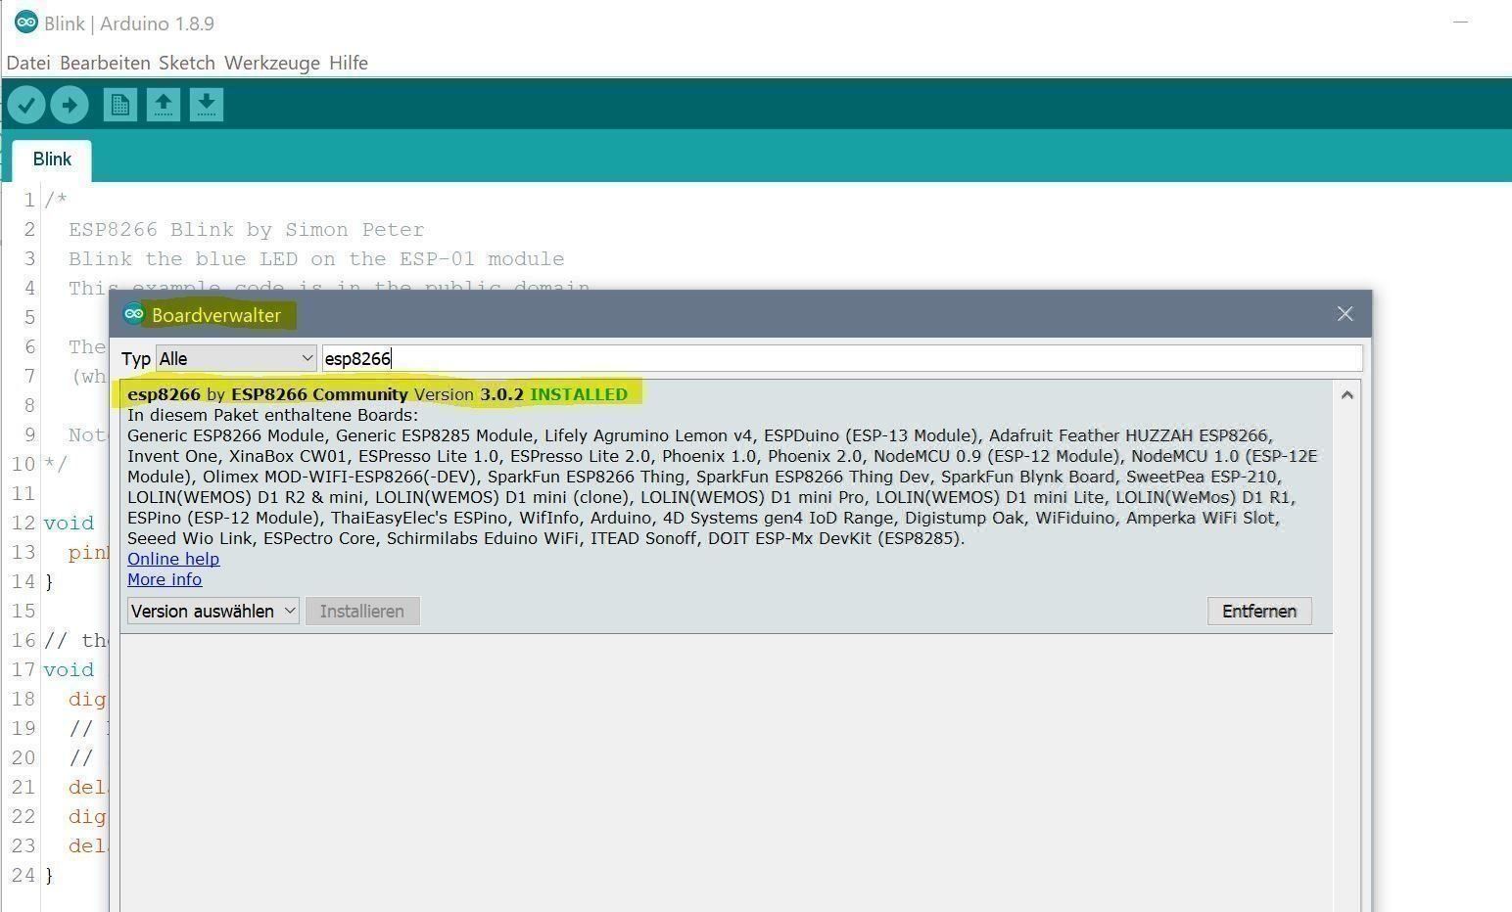Click the 'ESP8266 Blink by Simon Peter' comment line
The image size is (1512, 912).
(247, 230)
